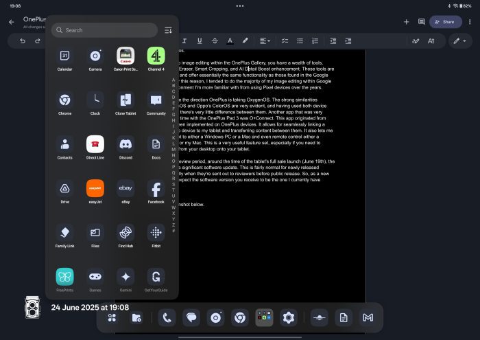Click the Share button
Viewport: 480px width, 340px height.
click(445, 21)
